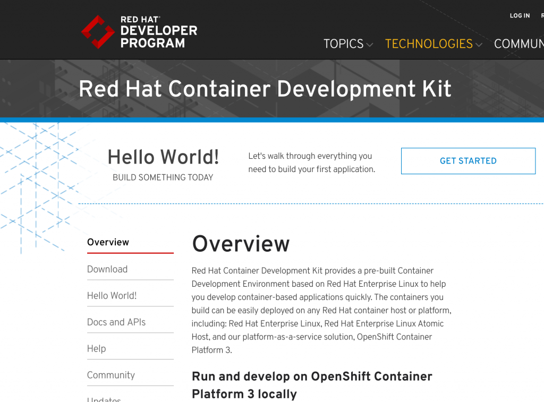The image size is (544, 402).
Task: Open the Community menu in top navigation
Action: coord(518,44)
